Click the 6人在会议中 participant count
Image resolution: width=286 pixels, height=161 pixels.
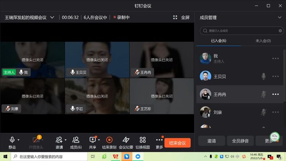point(95,18)
